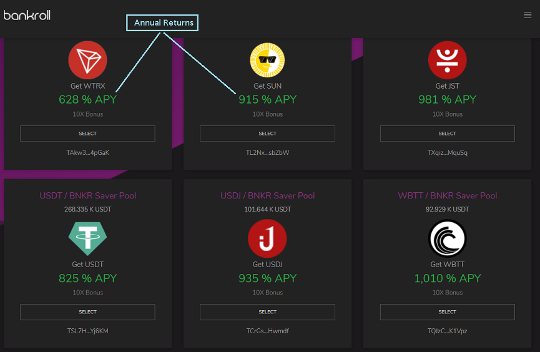The width and height of the screenshot is (540, 352).
Task: Click the 1,010 % APY value
Action: (447, 278)
